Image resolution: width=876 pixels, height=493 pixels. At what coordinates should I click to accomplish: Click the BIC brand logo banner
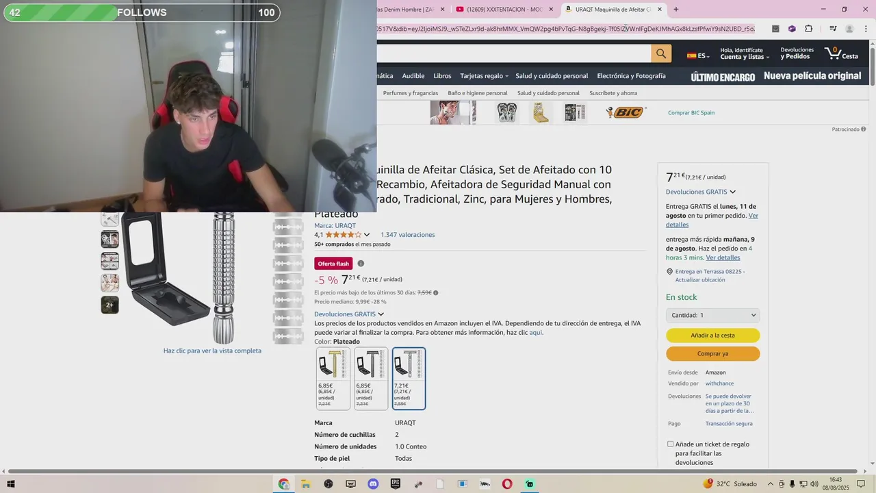626,112
